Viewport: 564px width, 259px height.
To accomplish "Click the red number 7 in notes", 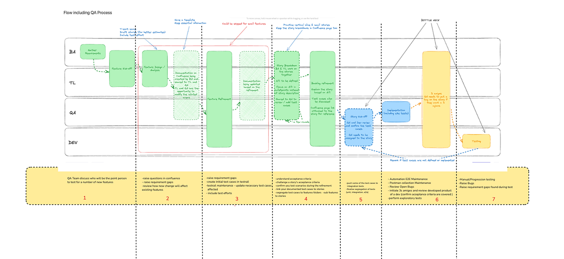I will (x=493, y=199).
